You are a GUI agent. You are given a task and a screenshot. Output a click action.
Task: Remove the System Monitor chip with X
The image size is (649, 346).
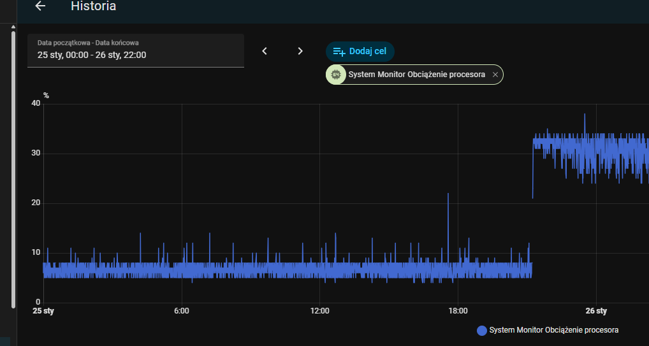pos(495,75)
